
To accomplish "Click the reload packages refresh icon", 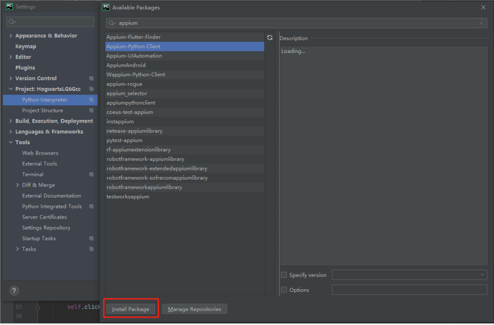I will 270,37.
